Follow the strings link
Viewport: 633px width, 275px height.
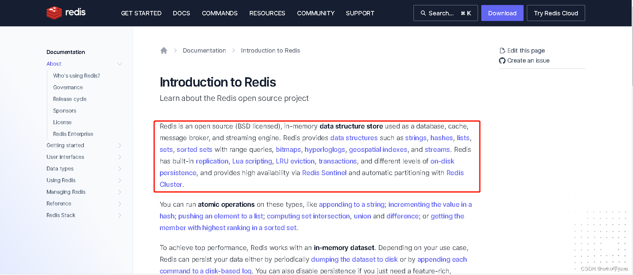[x=416, y=138]
